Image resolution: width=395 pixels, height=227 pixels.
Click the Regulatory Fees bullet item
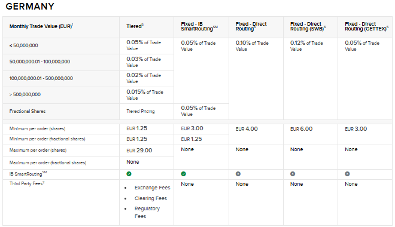pyautogui.click(x=147, y=213)
